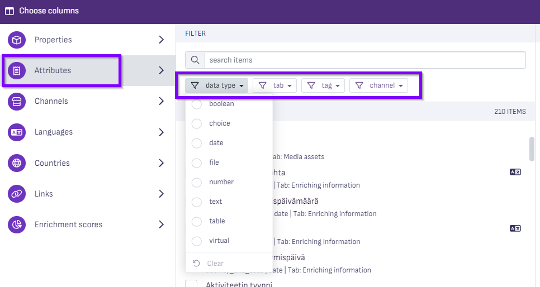The height and width of the screenshot is (287, 540).
Task: Click the search magnifier icon
Action: click(195, 60)
